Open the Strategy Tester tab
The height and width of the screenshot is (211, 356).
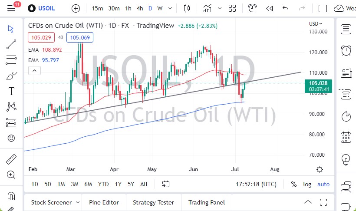[x=153, y=202]
